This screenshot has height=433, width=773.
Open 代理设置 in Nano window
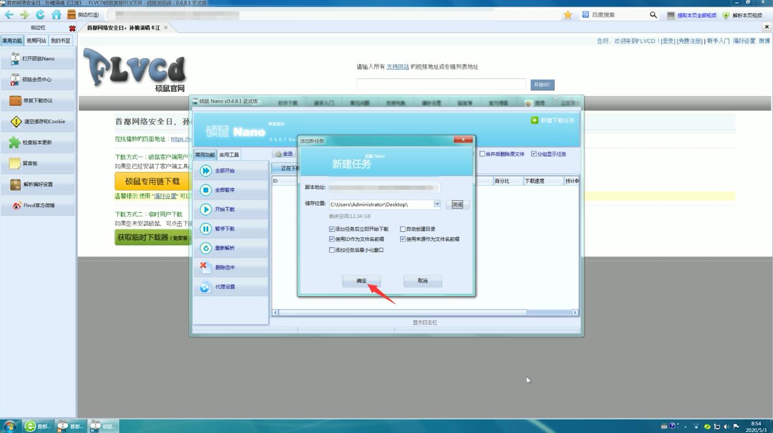(231, 287)
